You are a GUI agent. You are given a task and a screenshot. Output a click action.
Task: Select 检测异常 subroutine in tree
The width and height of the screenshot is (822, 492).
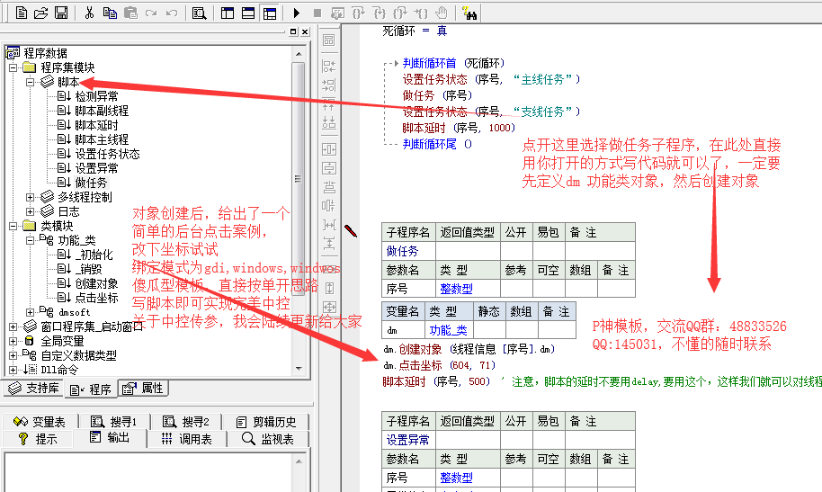coord(96,96)
